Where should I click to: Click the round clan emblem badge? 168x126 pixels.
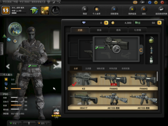tap(15, 29)
